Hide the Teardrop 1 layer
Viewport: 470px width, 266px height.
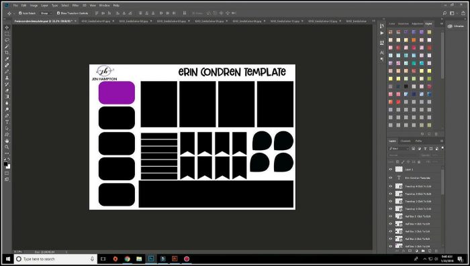pyautogui.click(x=391, y=208)
